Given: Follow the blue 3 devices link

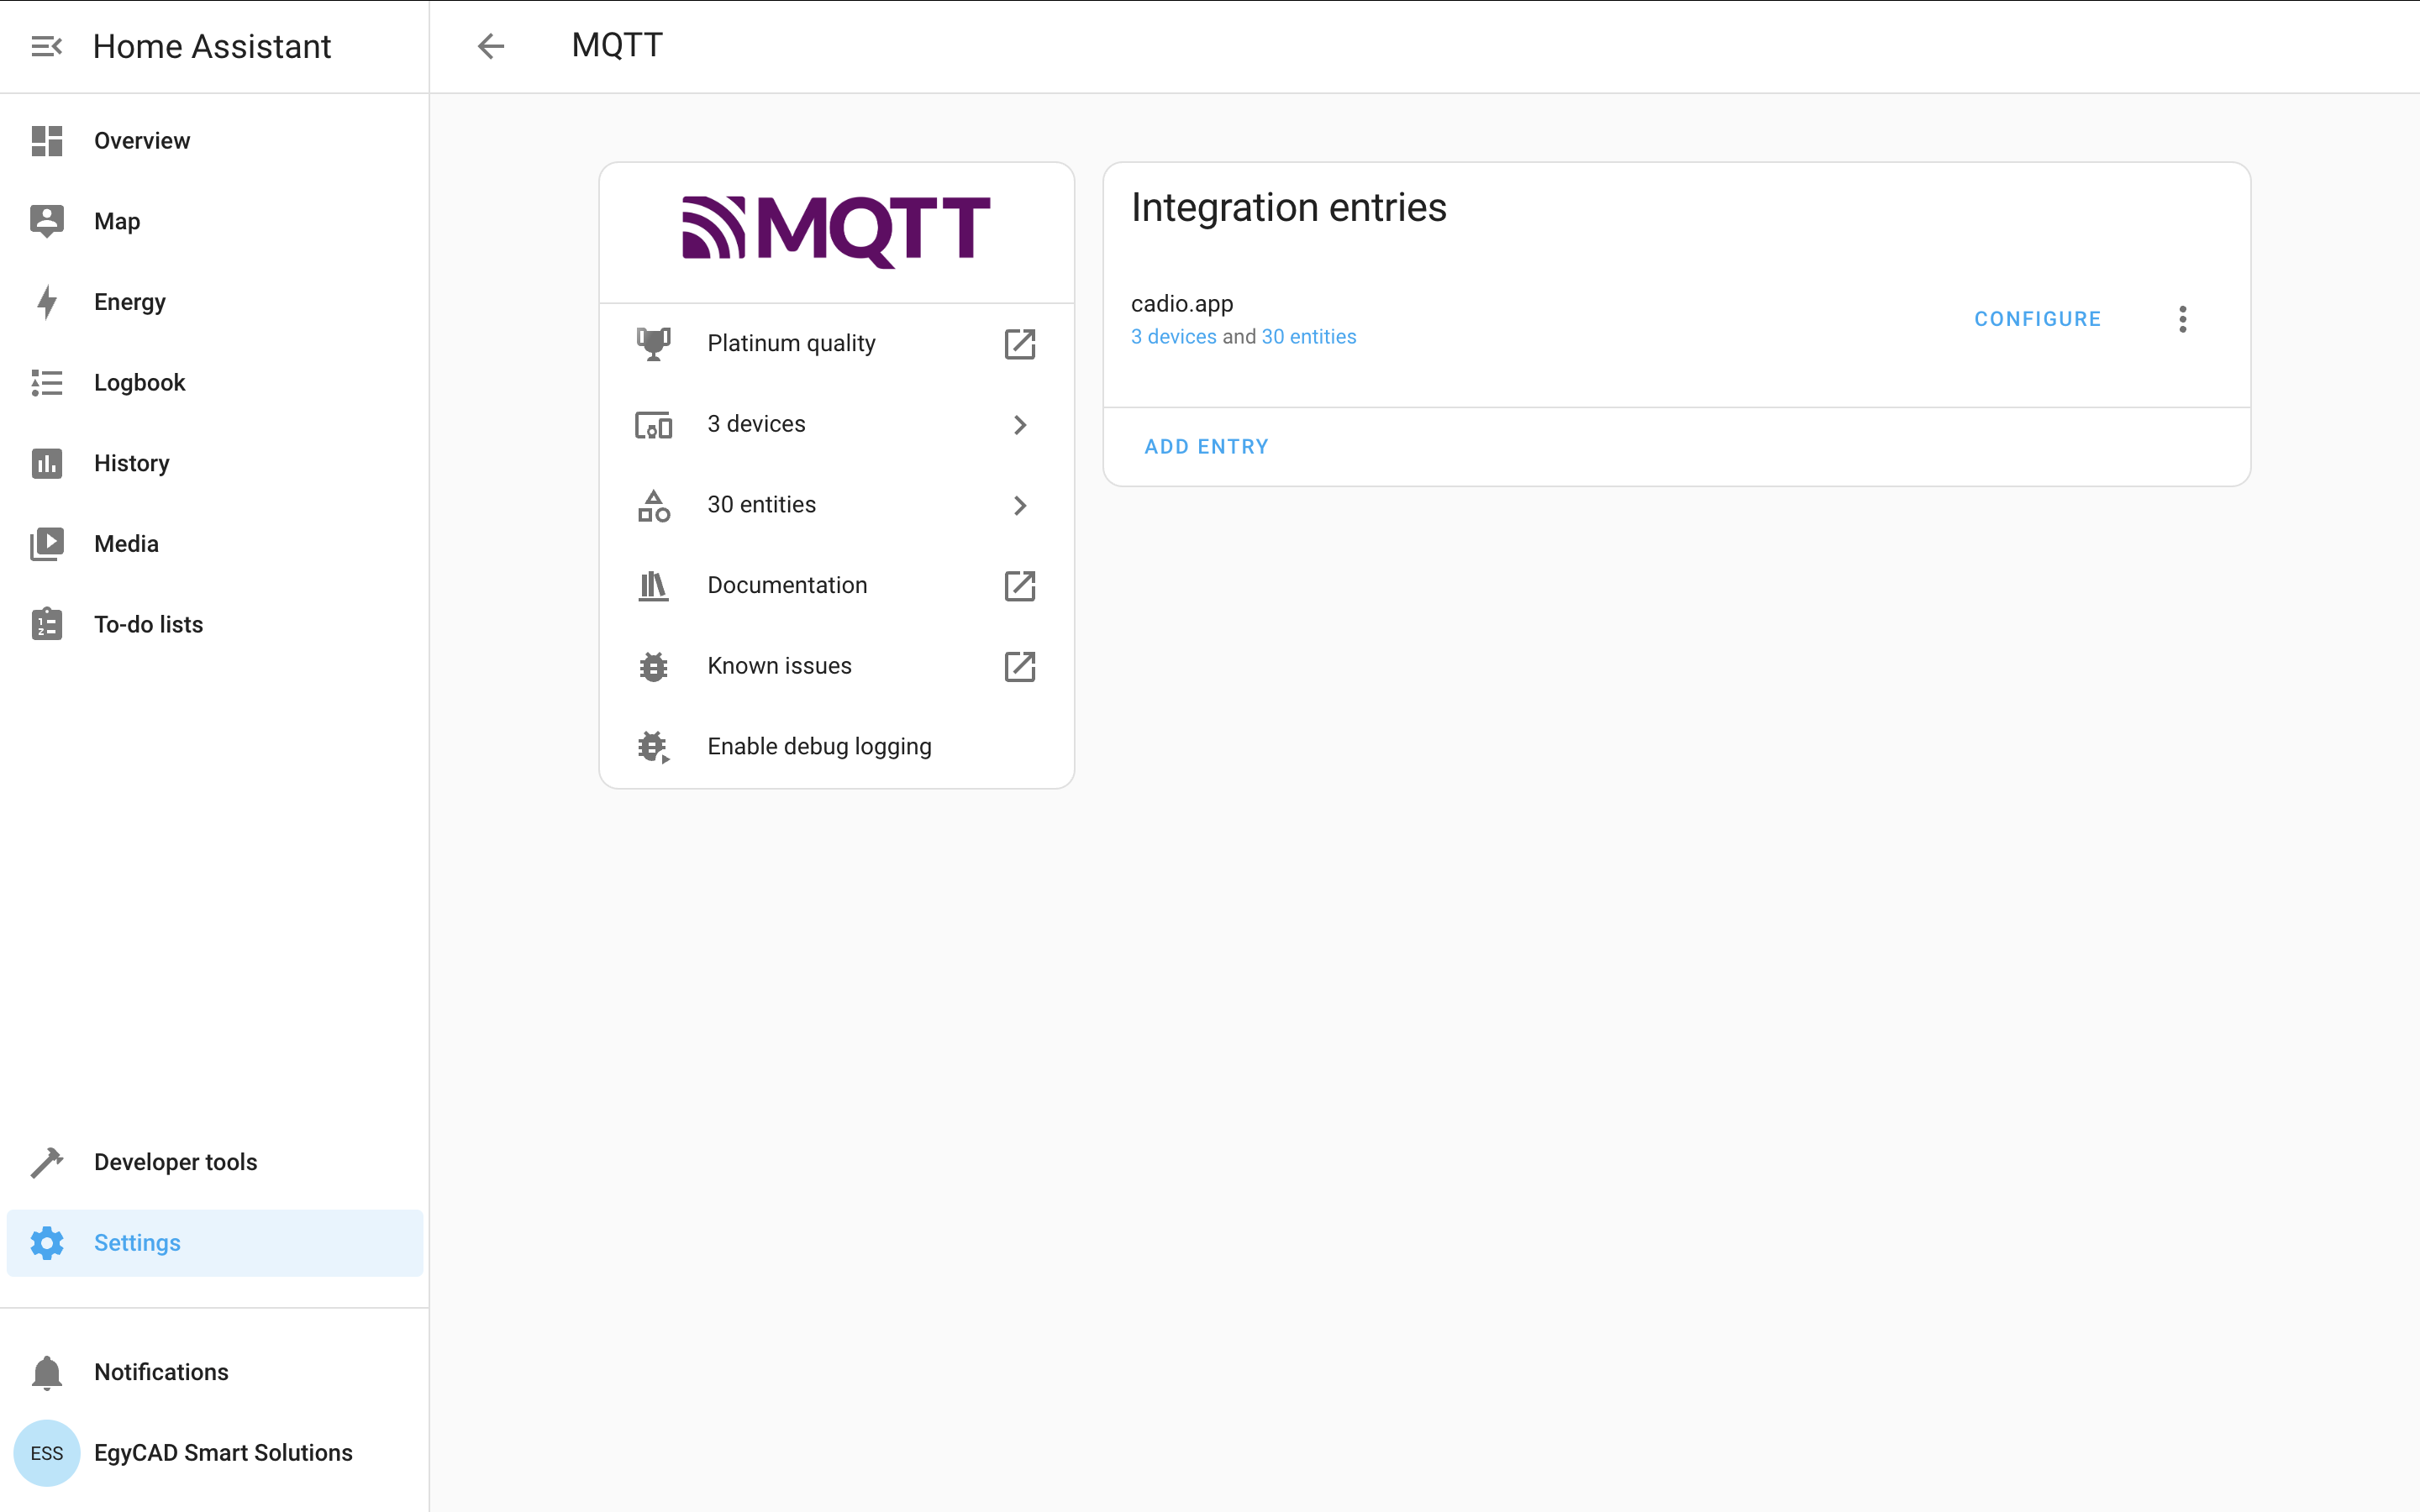Looking at the screenshot, I should coord(1173,337).
